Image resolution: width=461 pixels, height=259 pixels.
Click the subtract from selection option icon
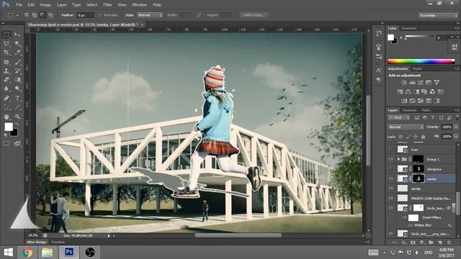pyautogui.click(x=42, y=14)
